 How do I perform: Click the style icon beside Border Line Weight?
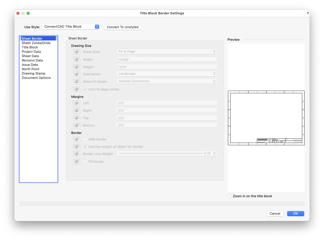[77, 154]
